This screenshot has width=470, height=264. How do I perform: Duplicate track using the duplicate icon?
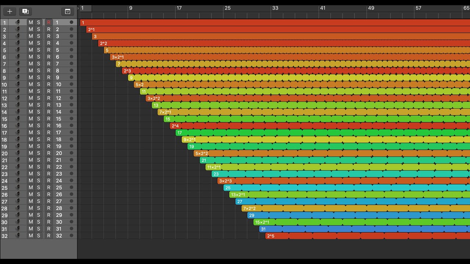point(25,11)
